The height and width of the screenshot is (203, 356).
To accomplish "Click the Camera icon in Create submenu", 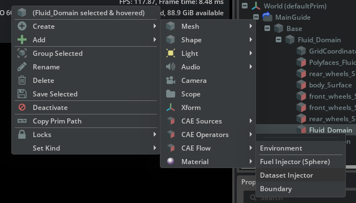I will click(171, 81).
